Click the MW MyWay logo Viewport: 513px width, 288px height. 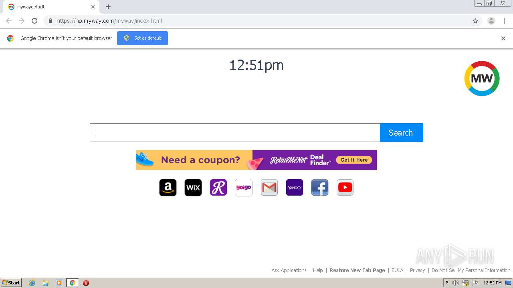(x=482, y=78)
